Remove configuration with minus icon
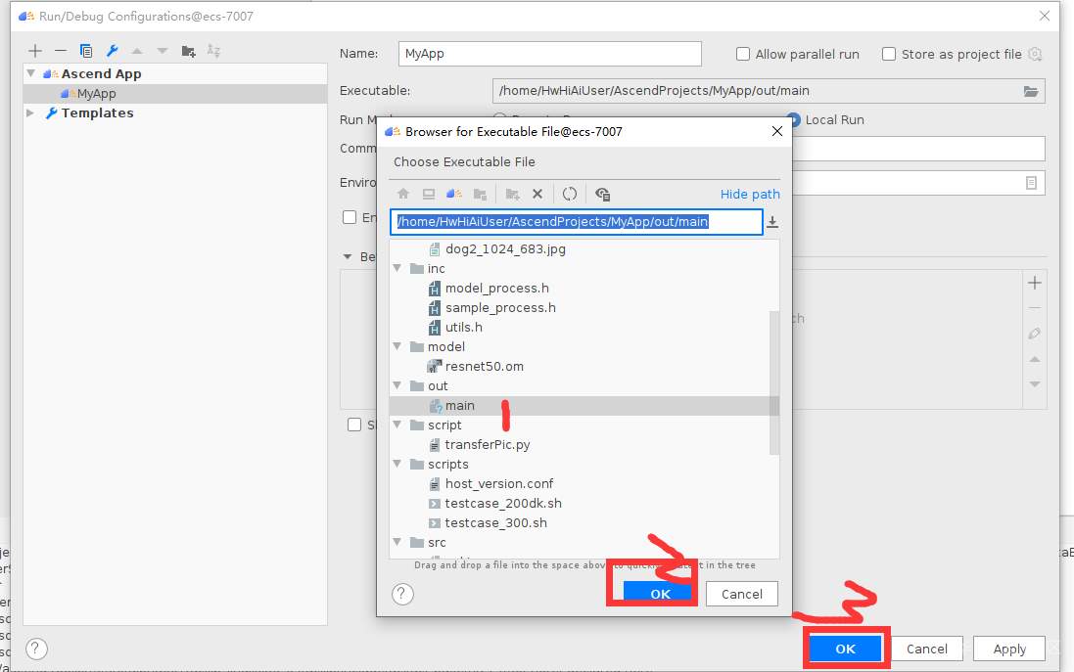The height and width of the screenshot is (672, 1074). pyautogui.click(x=61, y=51)
